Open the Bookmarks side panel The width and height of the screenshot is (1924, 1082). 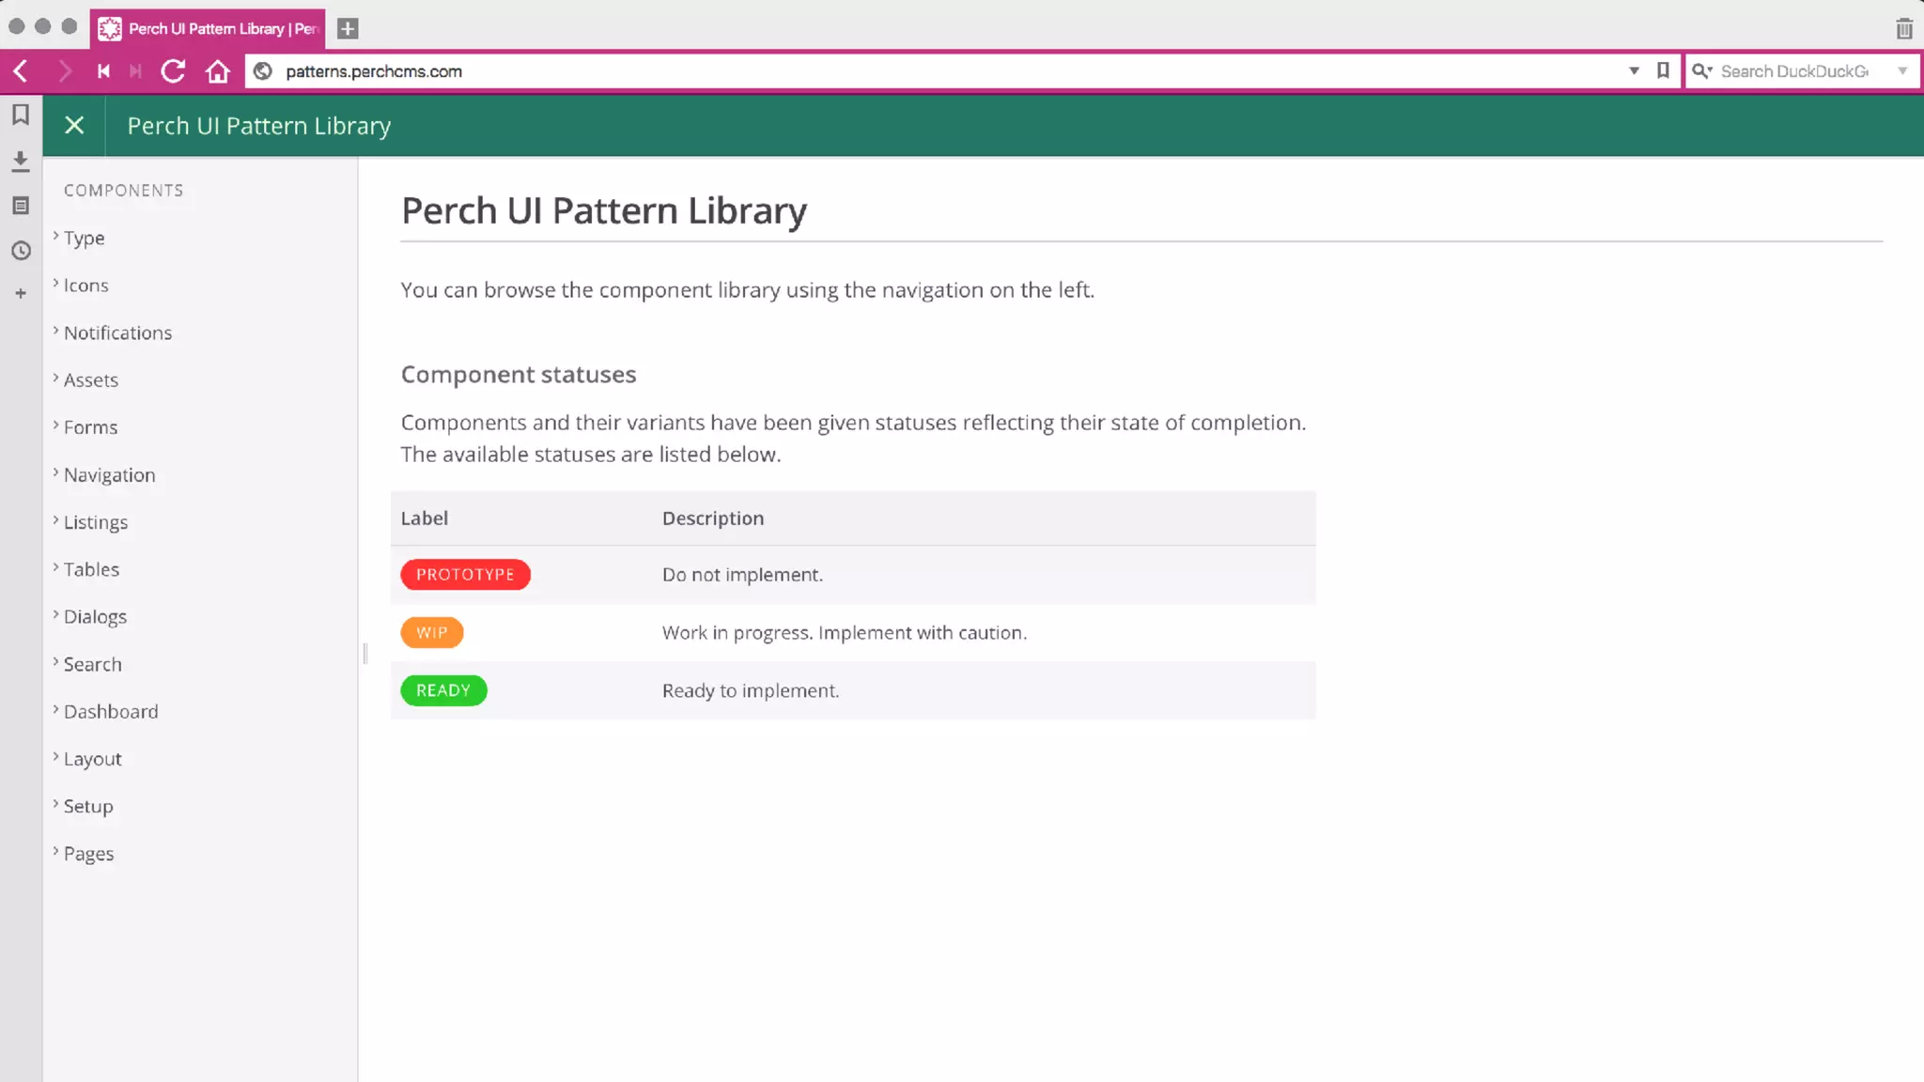(21, 115)
